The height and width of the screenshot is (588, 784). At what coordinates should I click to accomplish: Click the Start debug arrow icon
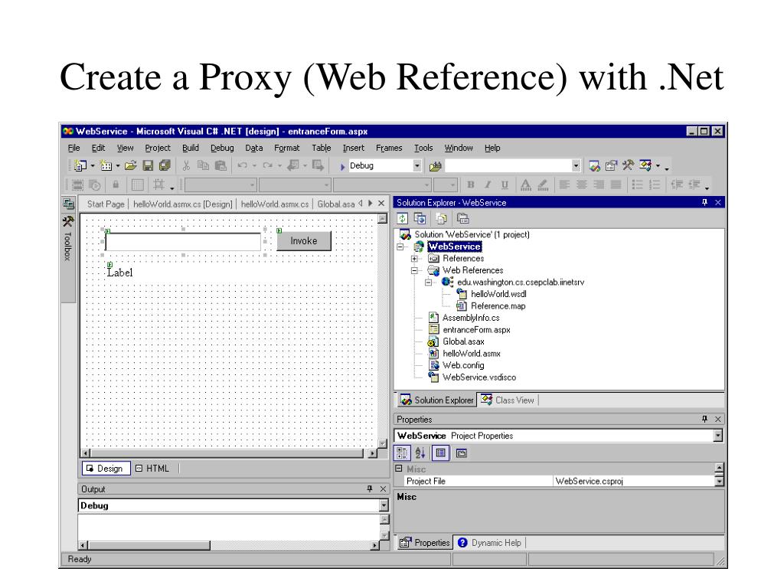(342, 166)
